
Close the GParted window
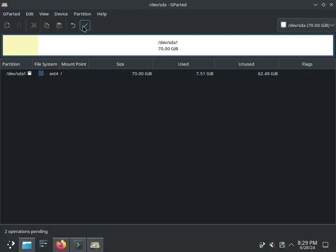click(x=331, y=5)
